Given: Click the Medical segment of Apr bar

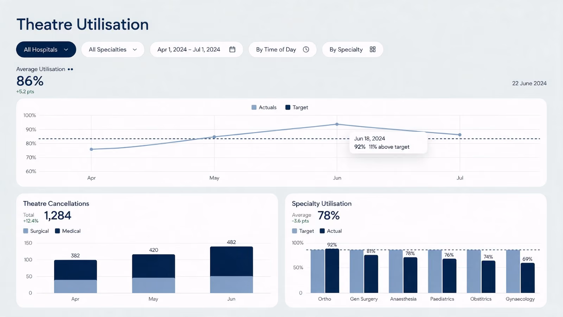Looking at the screenshot, I should (x=75, y=270).
